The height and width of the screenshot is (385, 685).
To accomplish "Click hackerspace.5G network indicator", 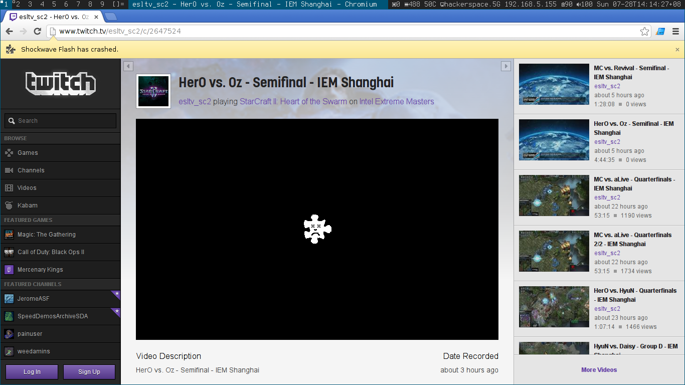I will (471, 4).
